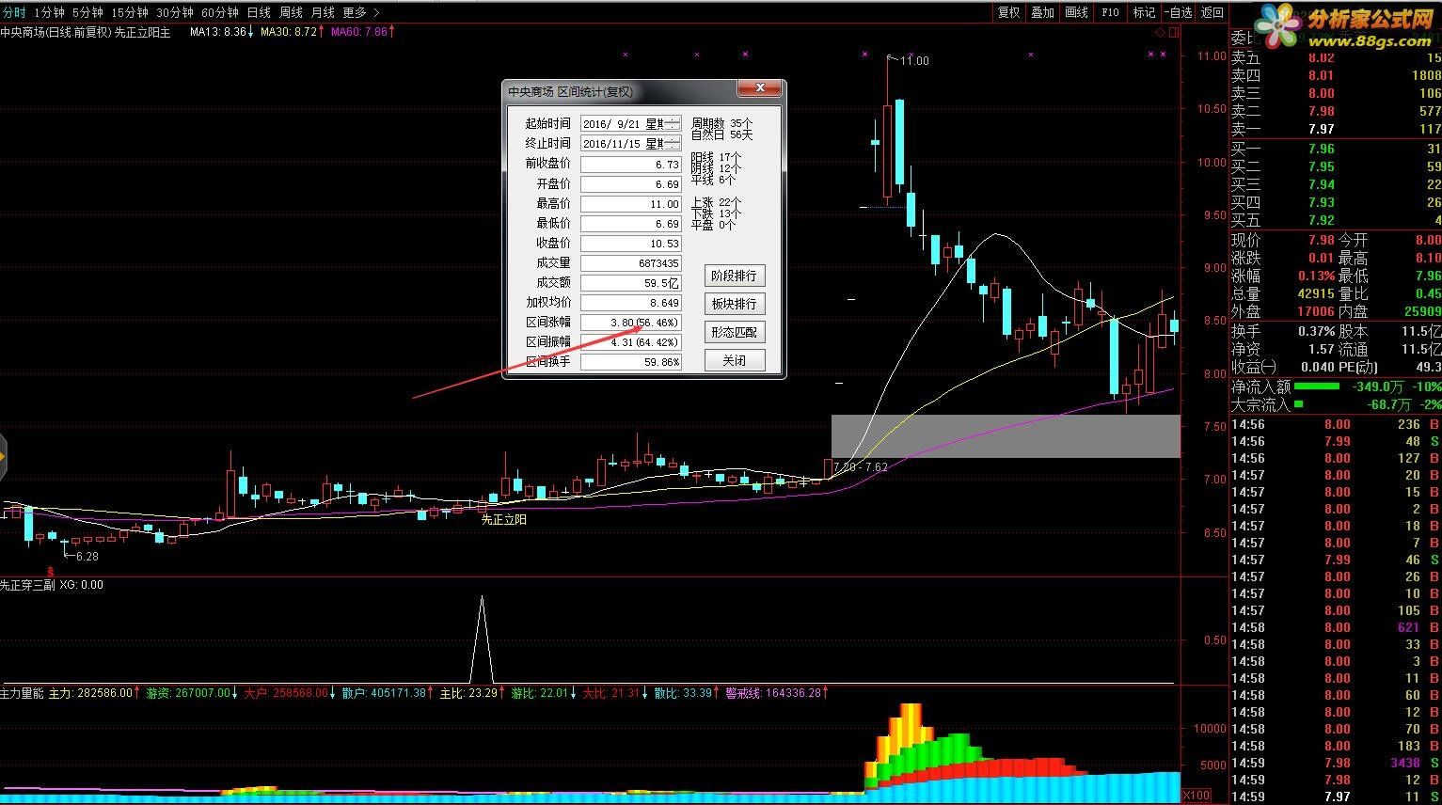
Task: Select the 5分钟 period tab
Action: (x=87, y=12)
